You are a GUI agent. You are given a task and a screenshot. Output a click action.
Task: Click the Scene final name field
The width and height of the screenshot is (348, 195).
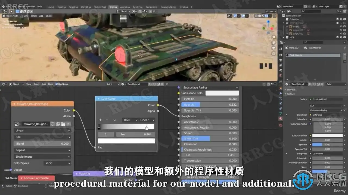(x=293, y=6)
